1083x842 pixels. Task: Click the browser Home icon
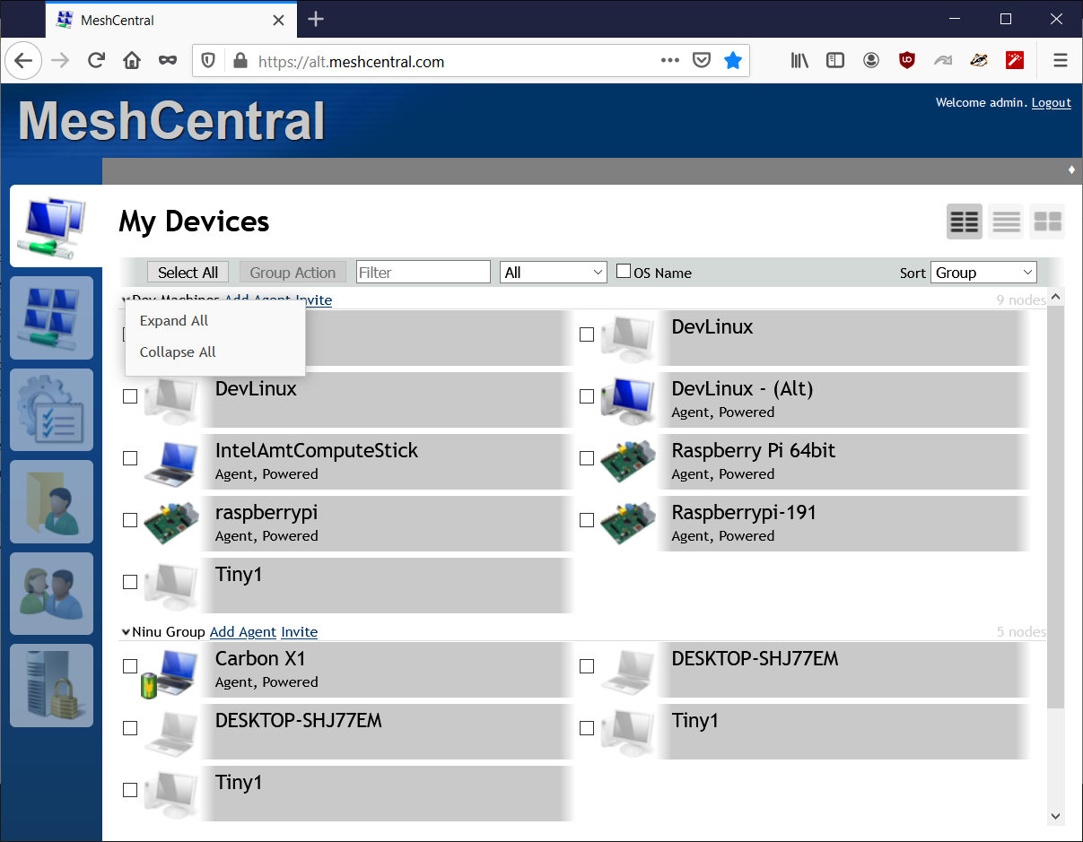coord(132,61)
